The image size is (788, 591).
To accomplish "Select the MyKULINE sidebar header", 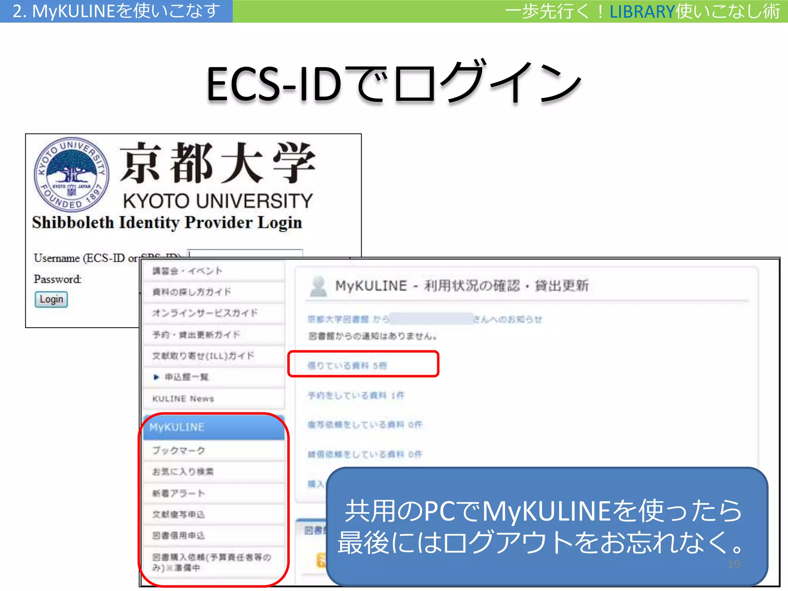I will [214, 427].
